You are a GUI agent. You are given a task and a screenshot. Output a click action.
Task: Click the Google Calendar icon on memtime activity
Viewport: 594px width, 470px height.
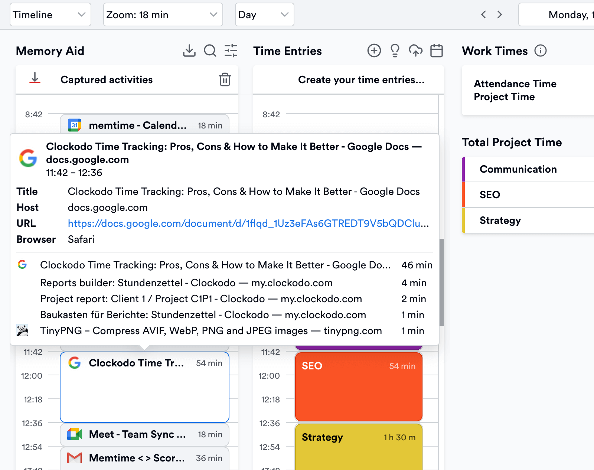[75, 125]
